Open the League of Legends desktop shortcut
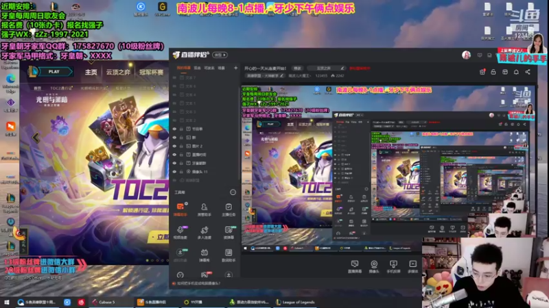The image size is (549, 308). point(10,202)
